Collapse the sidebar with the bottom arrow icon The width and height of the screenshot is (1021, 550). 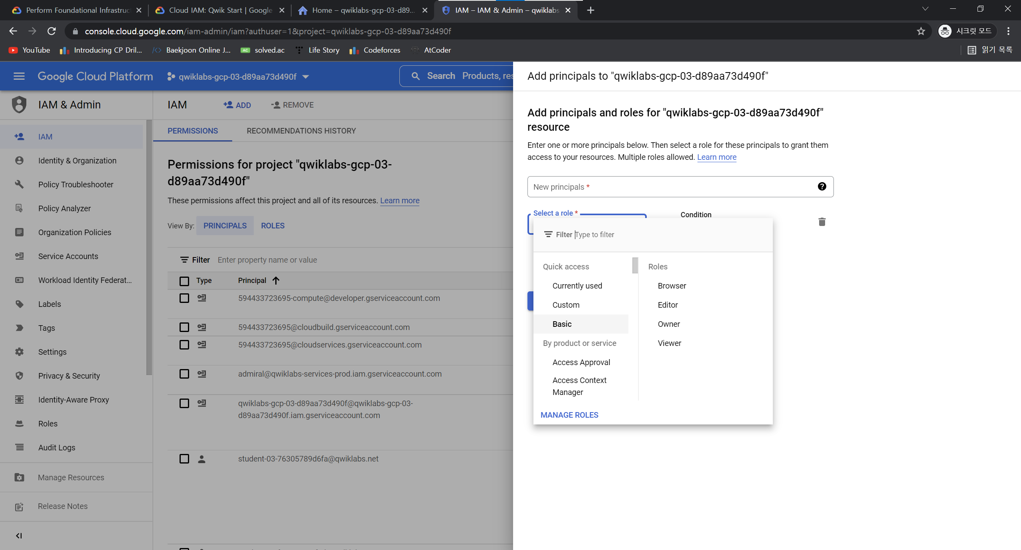(19, 536)
